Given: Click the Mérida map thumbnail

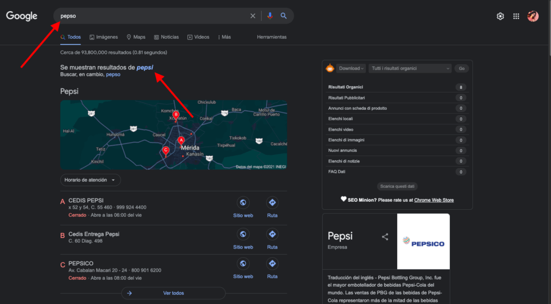Looking at the screenshot, I should [x=173, y=135].
